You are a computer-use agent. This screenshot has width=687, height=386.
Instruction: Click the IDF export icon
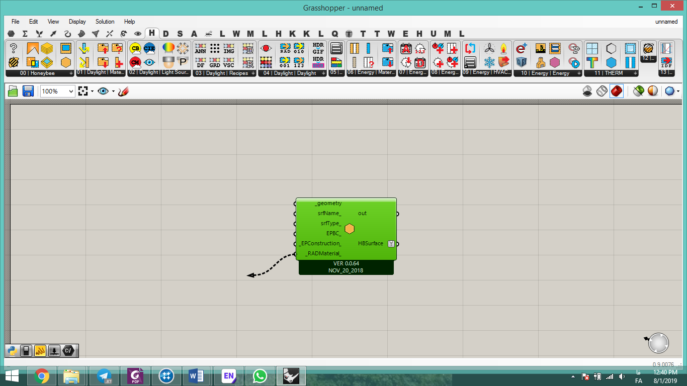[666, 62]
